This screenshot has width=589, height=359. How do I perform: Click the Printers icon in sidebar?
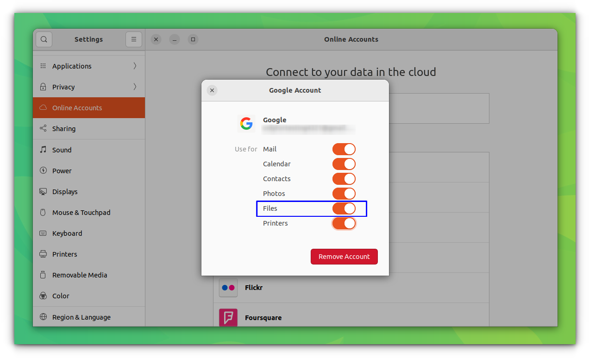tap(43, 254)
